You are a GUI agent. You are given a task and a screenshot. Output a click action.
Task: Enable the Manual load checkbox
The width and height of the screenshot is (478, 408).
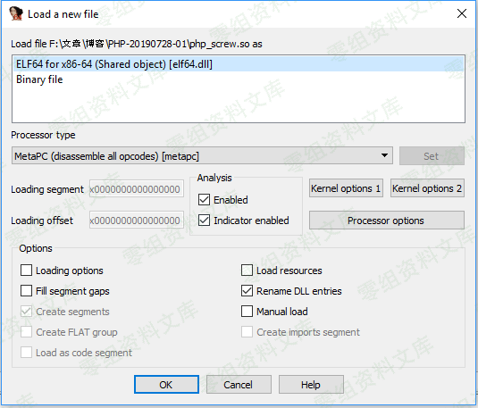(247, 312)
